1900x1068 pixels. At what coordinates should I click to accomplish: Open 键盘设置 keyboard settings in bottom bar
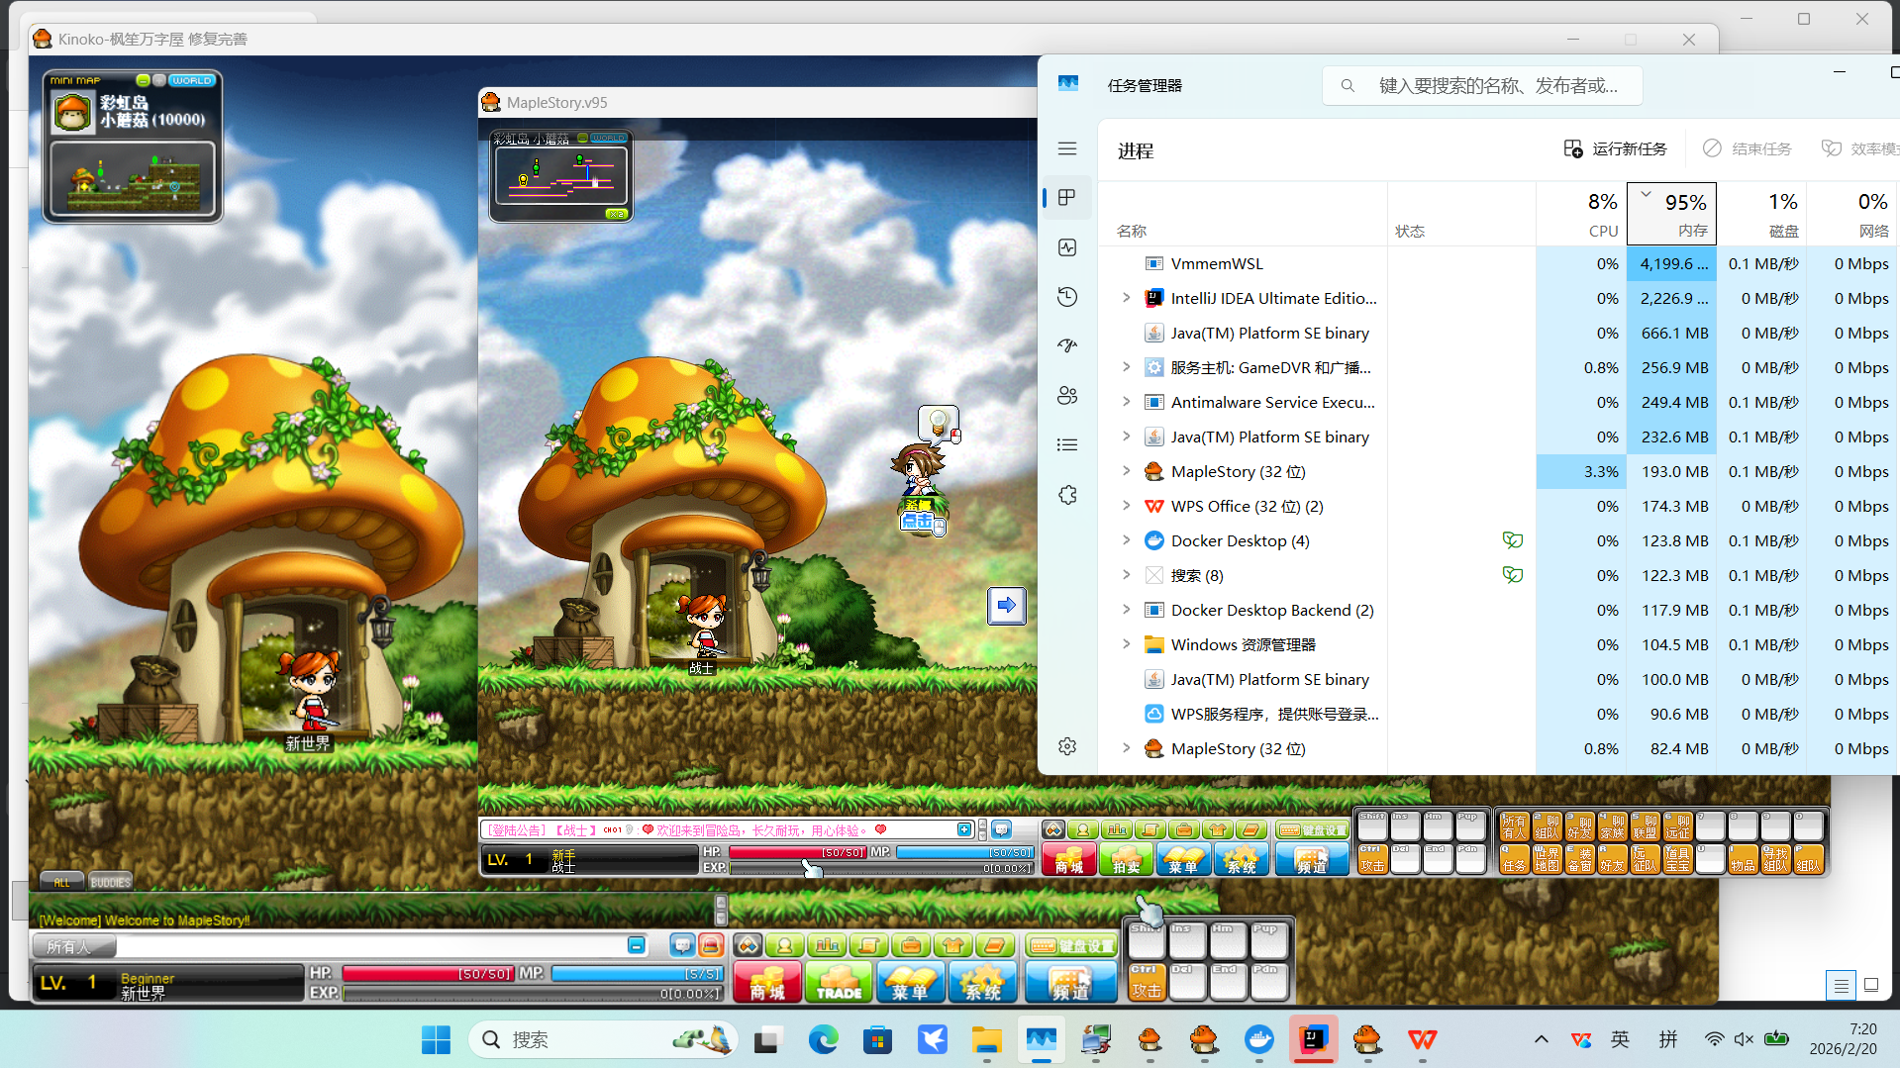click(1072, 946)
